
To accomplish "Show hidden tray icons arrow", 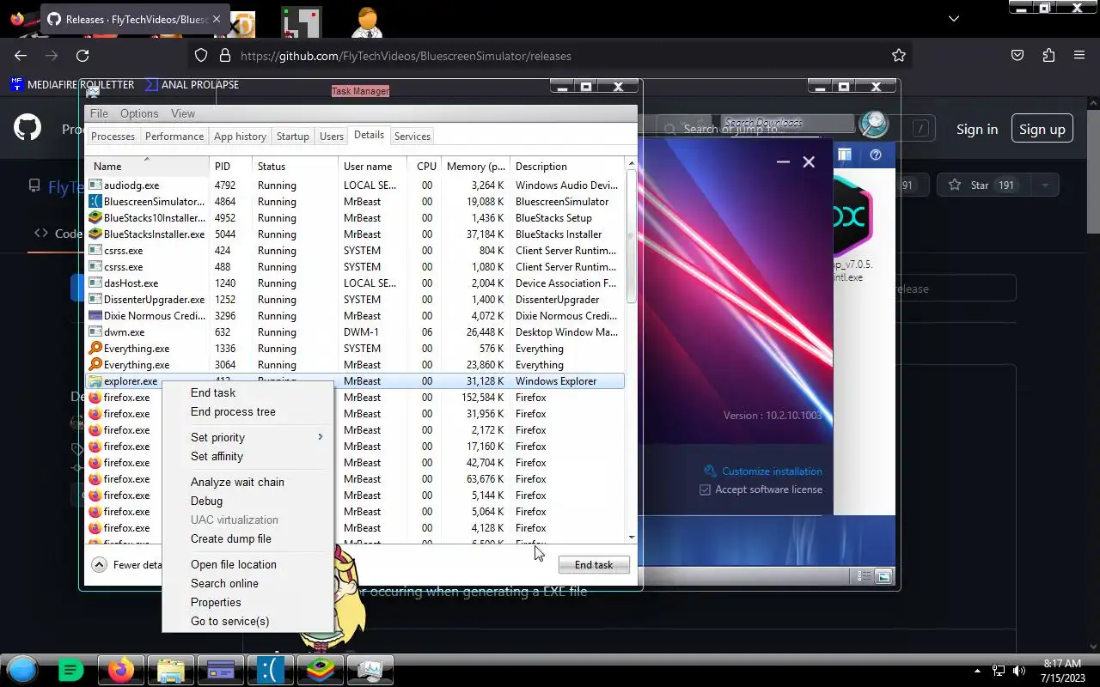I will pos(977,671).
